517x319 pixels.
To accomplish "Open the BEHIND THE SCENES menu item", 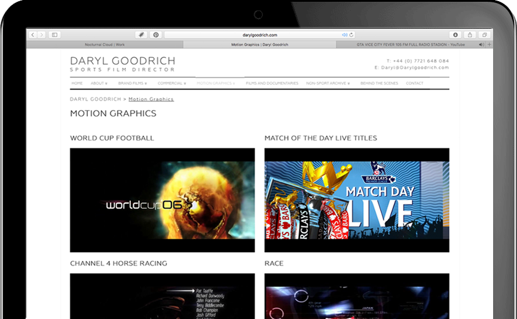I will click(x=379, y=84).
